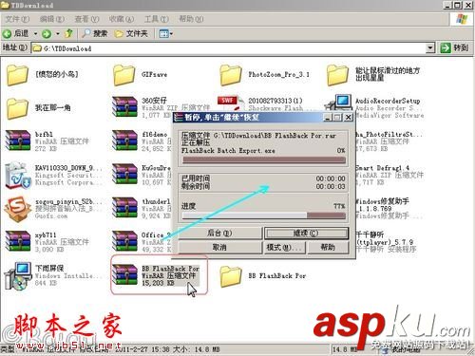This screenshot has height=356, width=475.
Task: Select the AudioRecorderSetup installer icon
Action: (339, 103)
